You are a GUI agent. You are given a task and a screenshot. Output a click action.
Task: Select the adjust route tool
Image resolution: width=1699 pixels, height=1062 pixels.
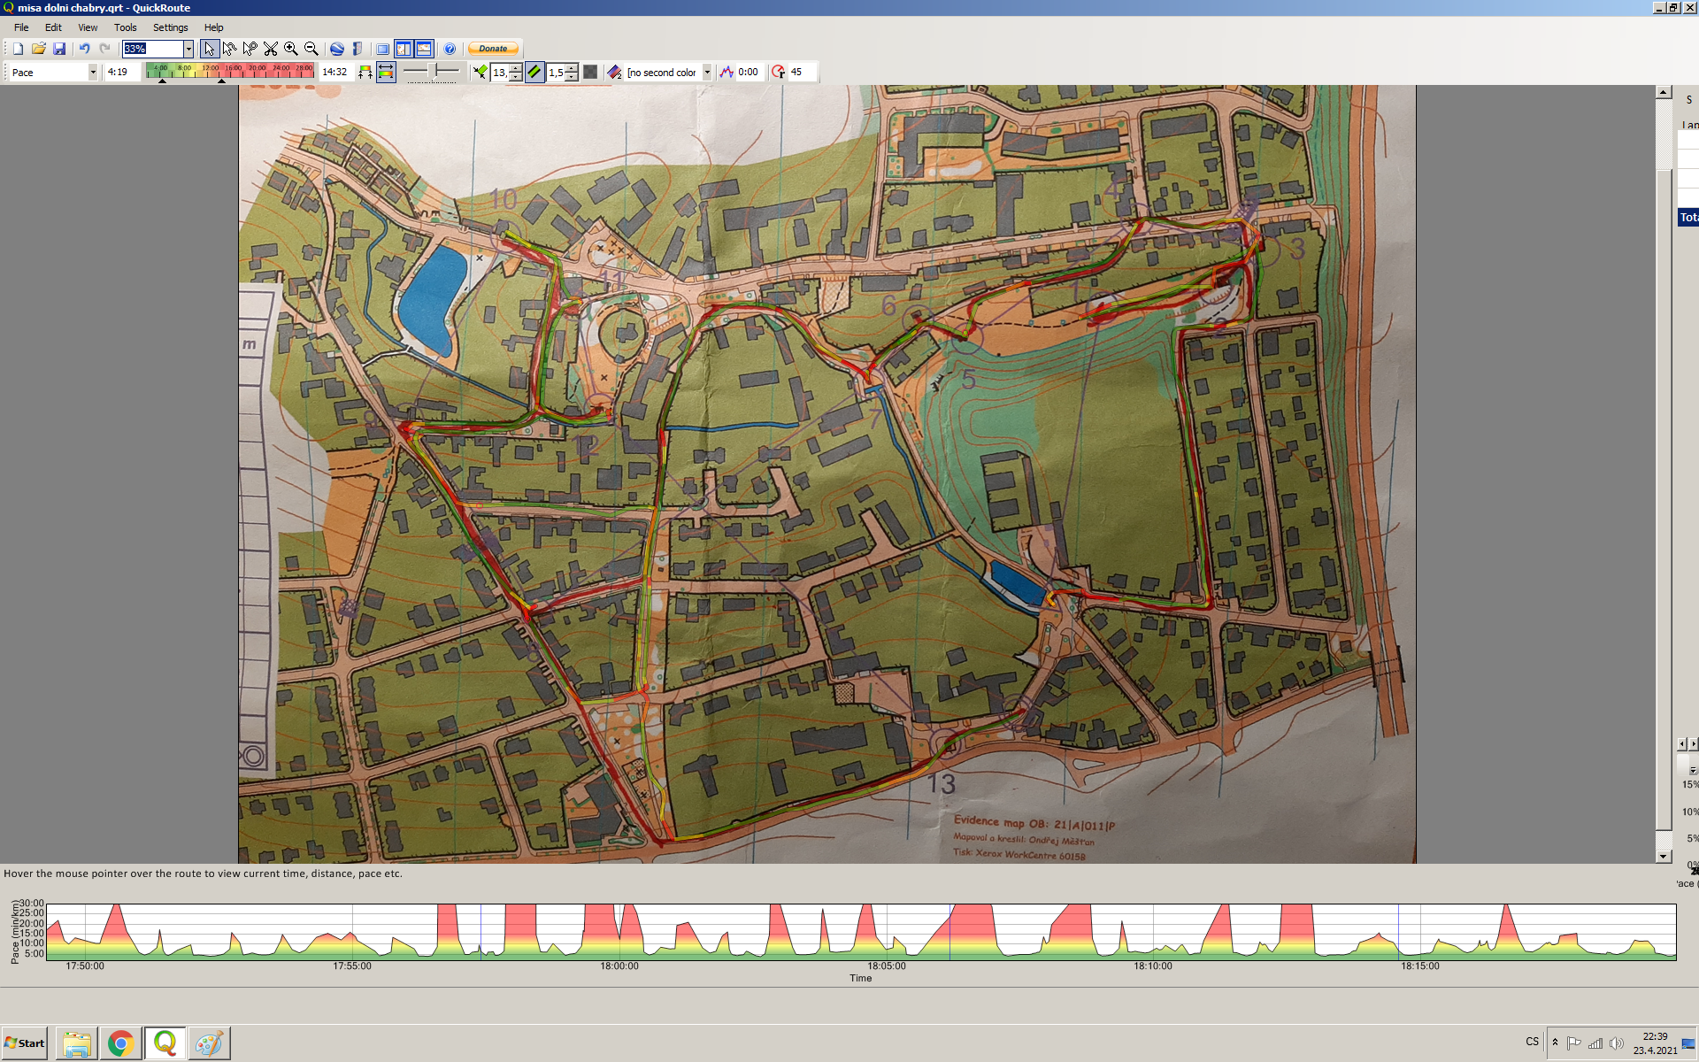click(229, 49)
